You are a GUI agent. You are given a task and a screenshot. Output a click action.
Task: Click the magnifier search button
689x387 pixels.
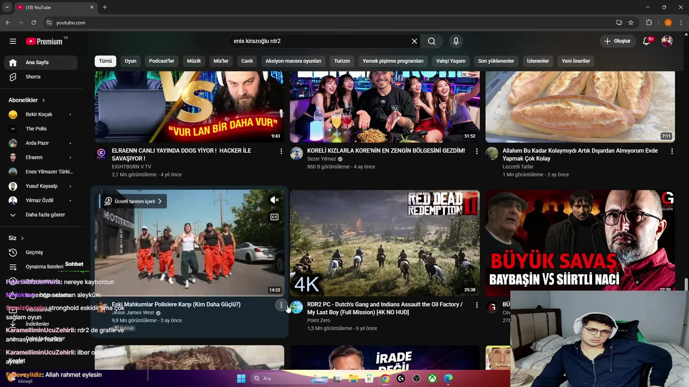[432, 41]
